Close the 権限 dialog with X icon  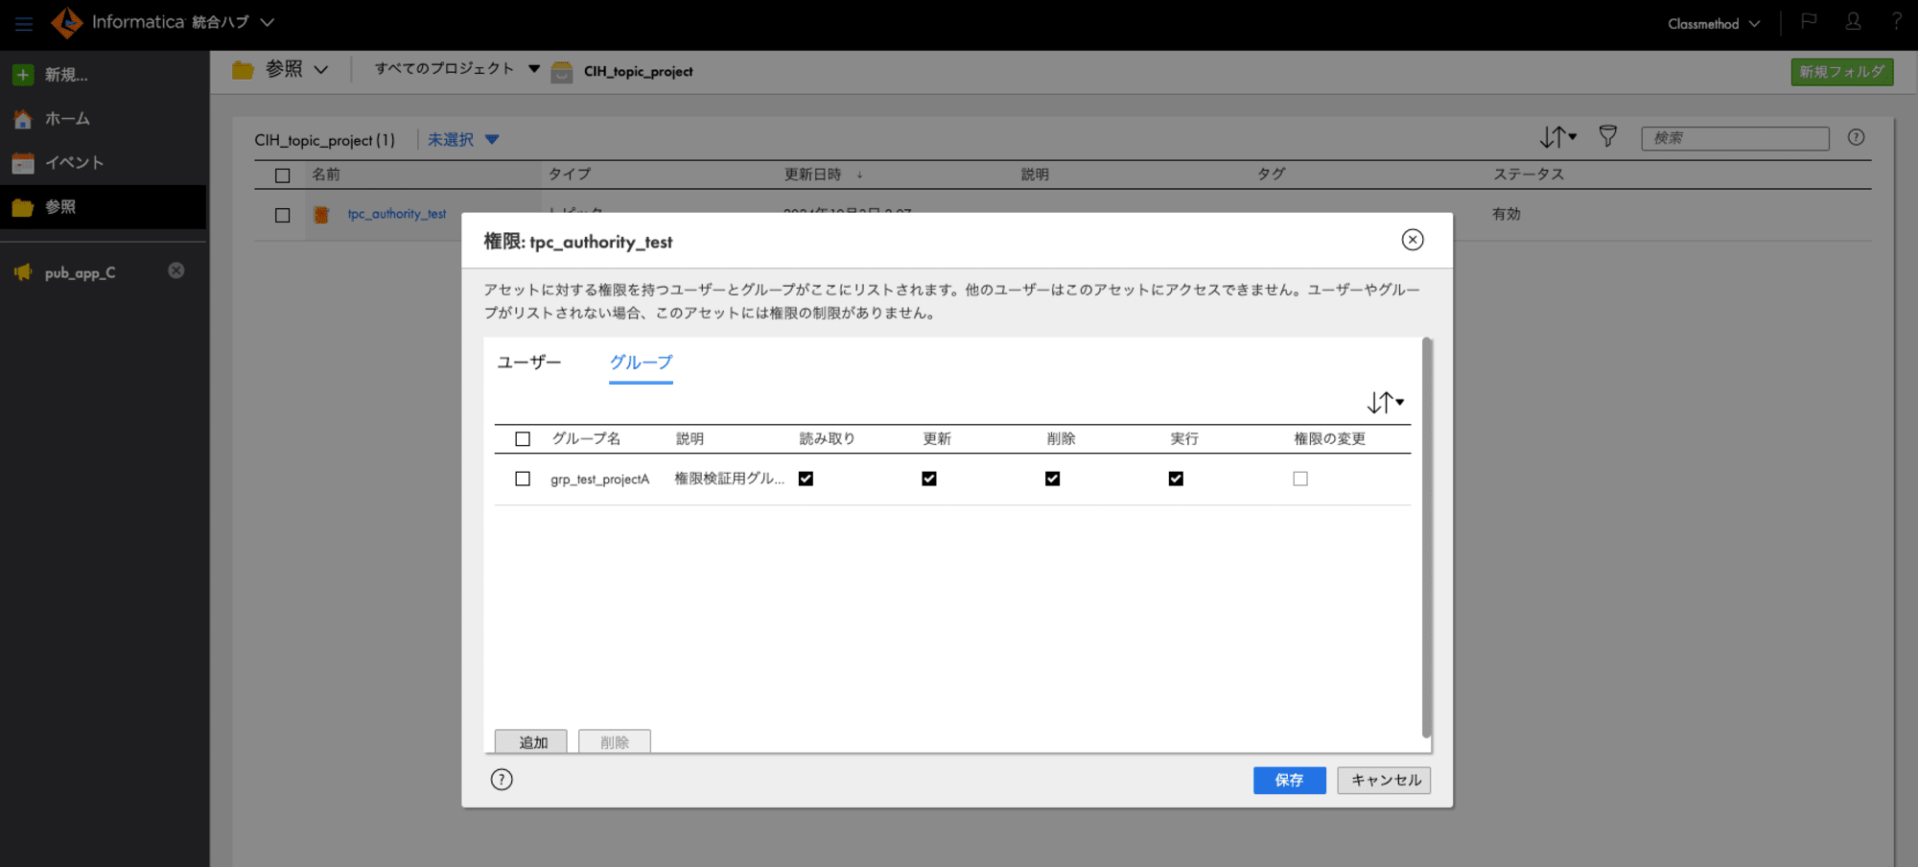click(1413, 240)
